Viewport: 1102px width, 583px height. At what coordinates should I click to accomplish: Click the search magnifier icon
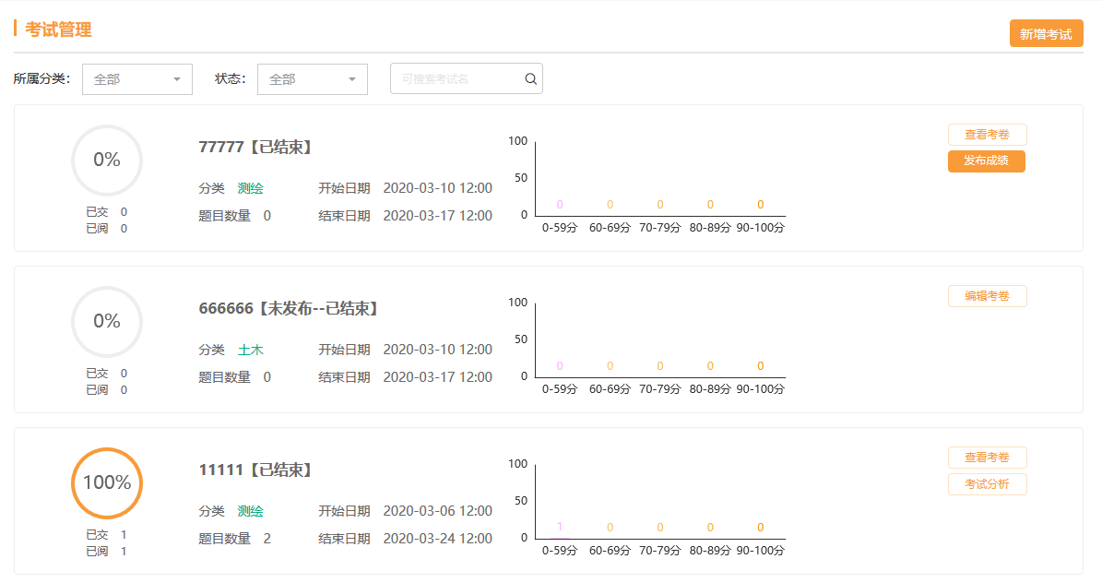530,79
